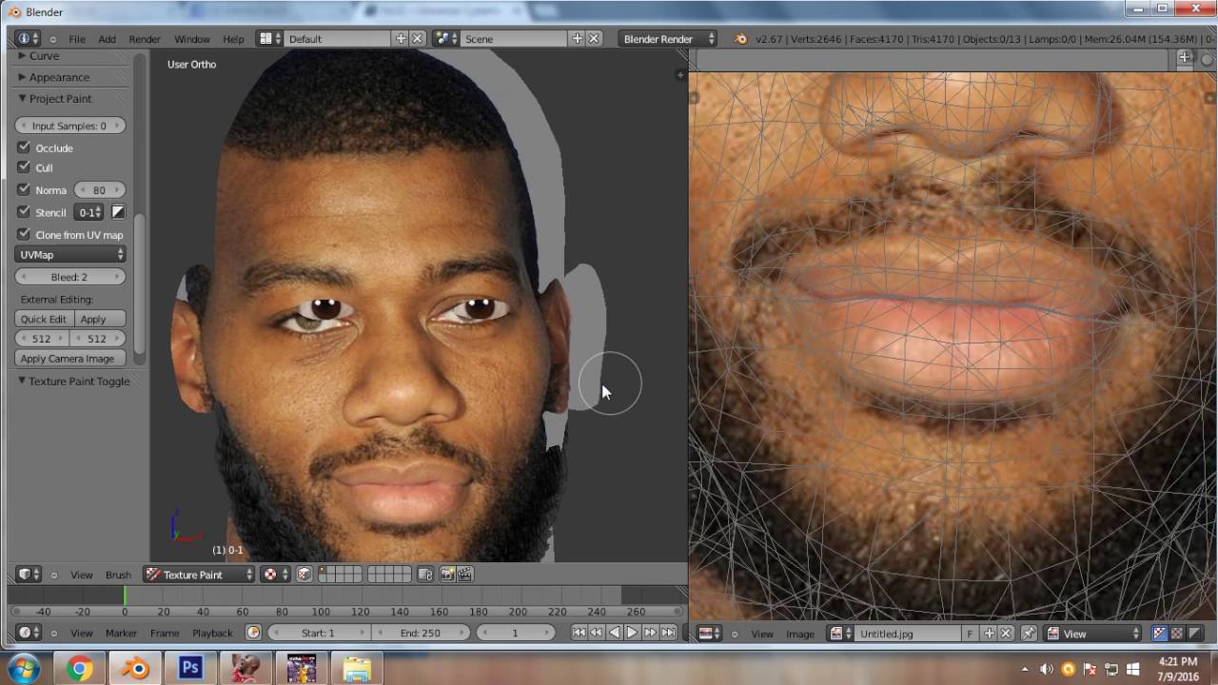The image size is (1218, 685).
Task: Open the UVMap dropdown
Action: click(x=70, y=254)
